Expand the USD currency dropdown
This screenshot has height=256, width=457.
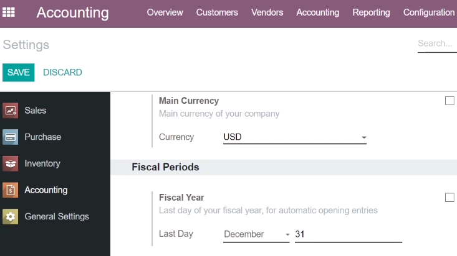point(295,137)
